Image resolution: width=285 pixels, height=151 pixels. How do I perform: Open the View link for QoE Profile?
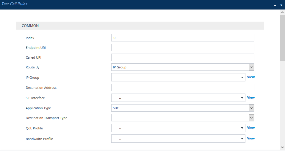[x=251, y=128]
